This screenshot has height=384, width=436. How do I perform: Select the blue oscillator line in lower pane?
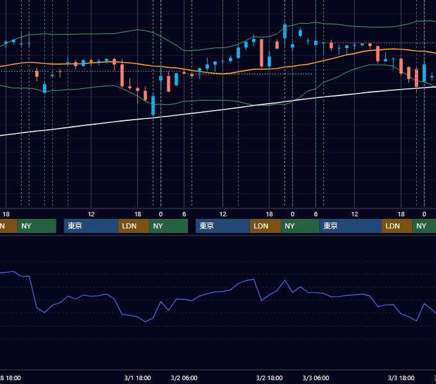[x=222, y=291]
